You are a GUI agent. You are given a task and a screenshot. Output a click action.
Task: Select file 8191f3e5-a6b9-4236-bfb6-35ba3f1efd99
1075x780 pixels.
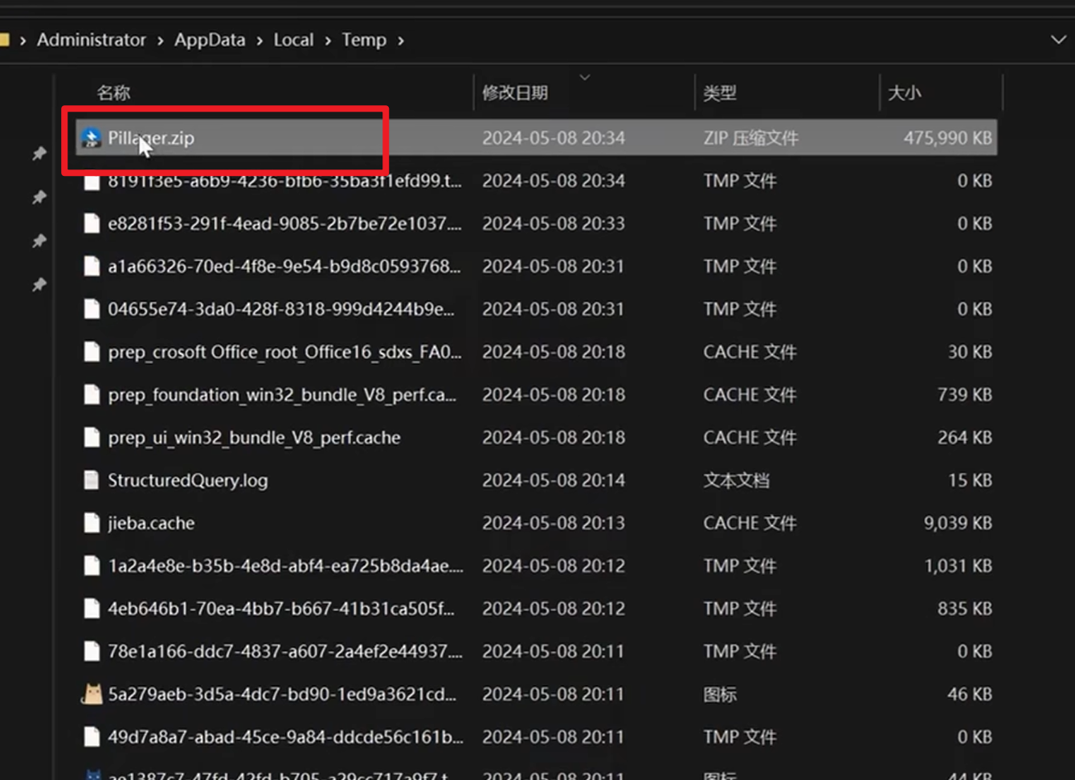[x=285, y=182]
